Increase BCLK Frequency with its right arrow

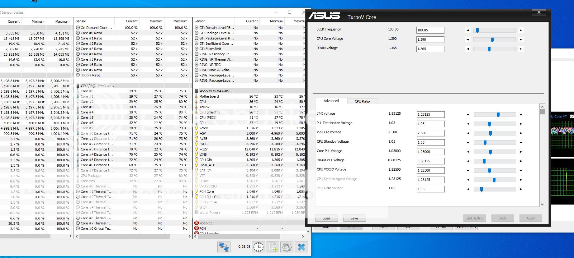click(521, 30)
